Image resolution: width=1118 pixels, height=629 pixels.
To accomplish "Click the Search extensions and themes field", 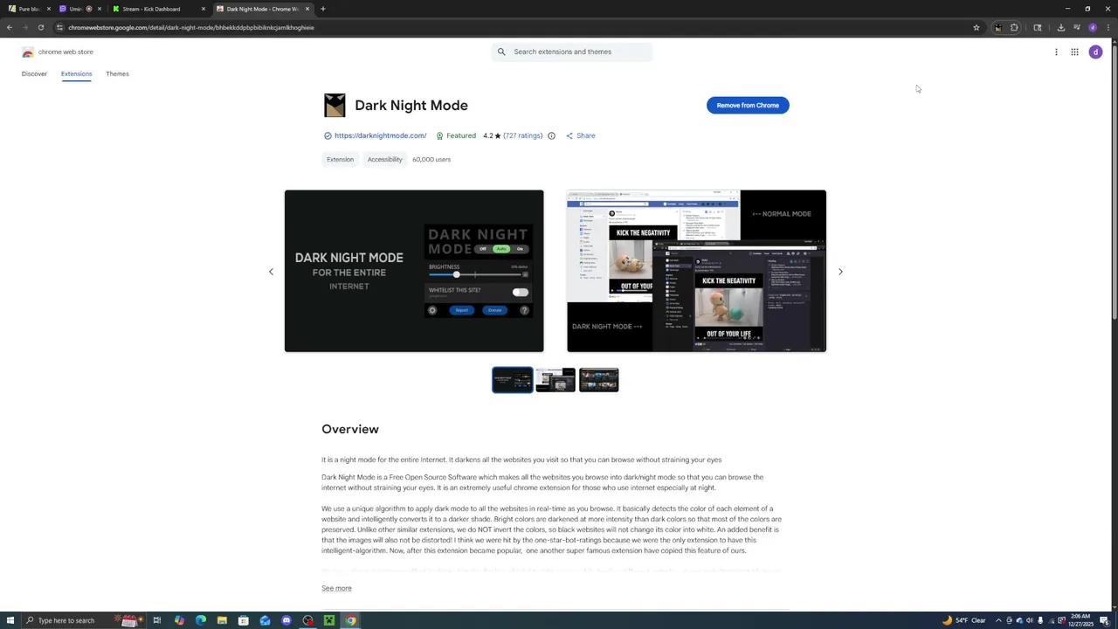I will [572, 52].
